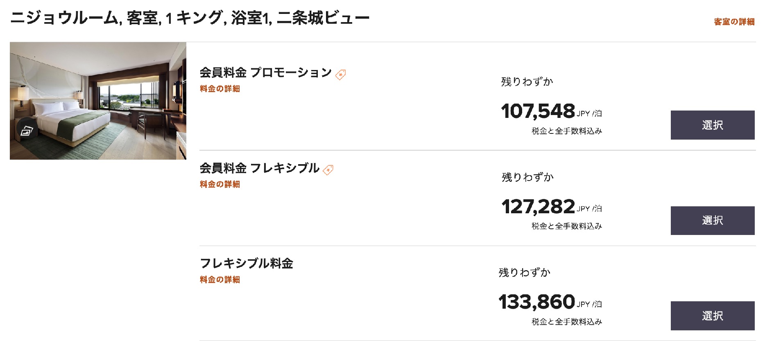Click the フレキシブル料金 rate name
The image size is (765, 341).
click(x=246, y=264)
